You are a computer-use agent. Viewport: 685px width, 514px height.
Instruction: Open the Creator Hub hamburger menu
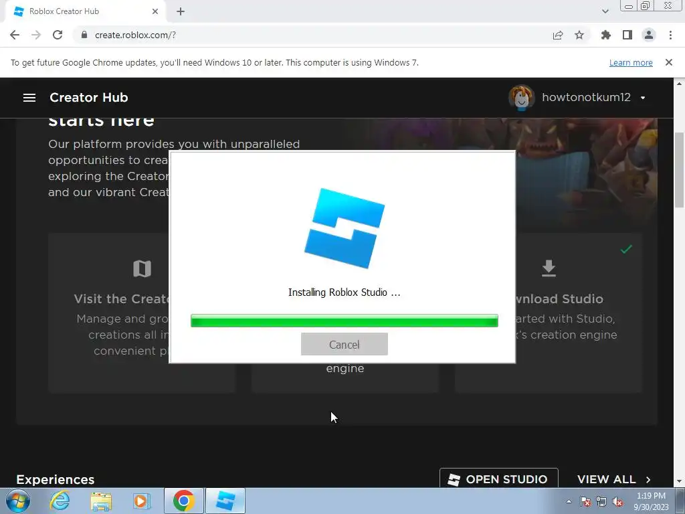point(29,98)
